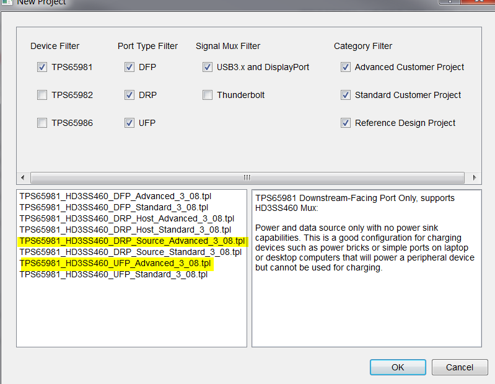Check the TPS65986 device checkbox
The image size is (495, 384).
pos(42,123)
